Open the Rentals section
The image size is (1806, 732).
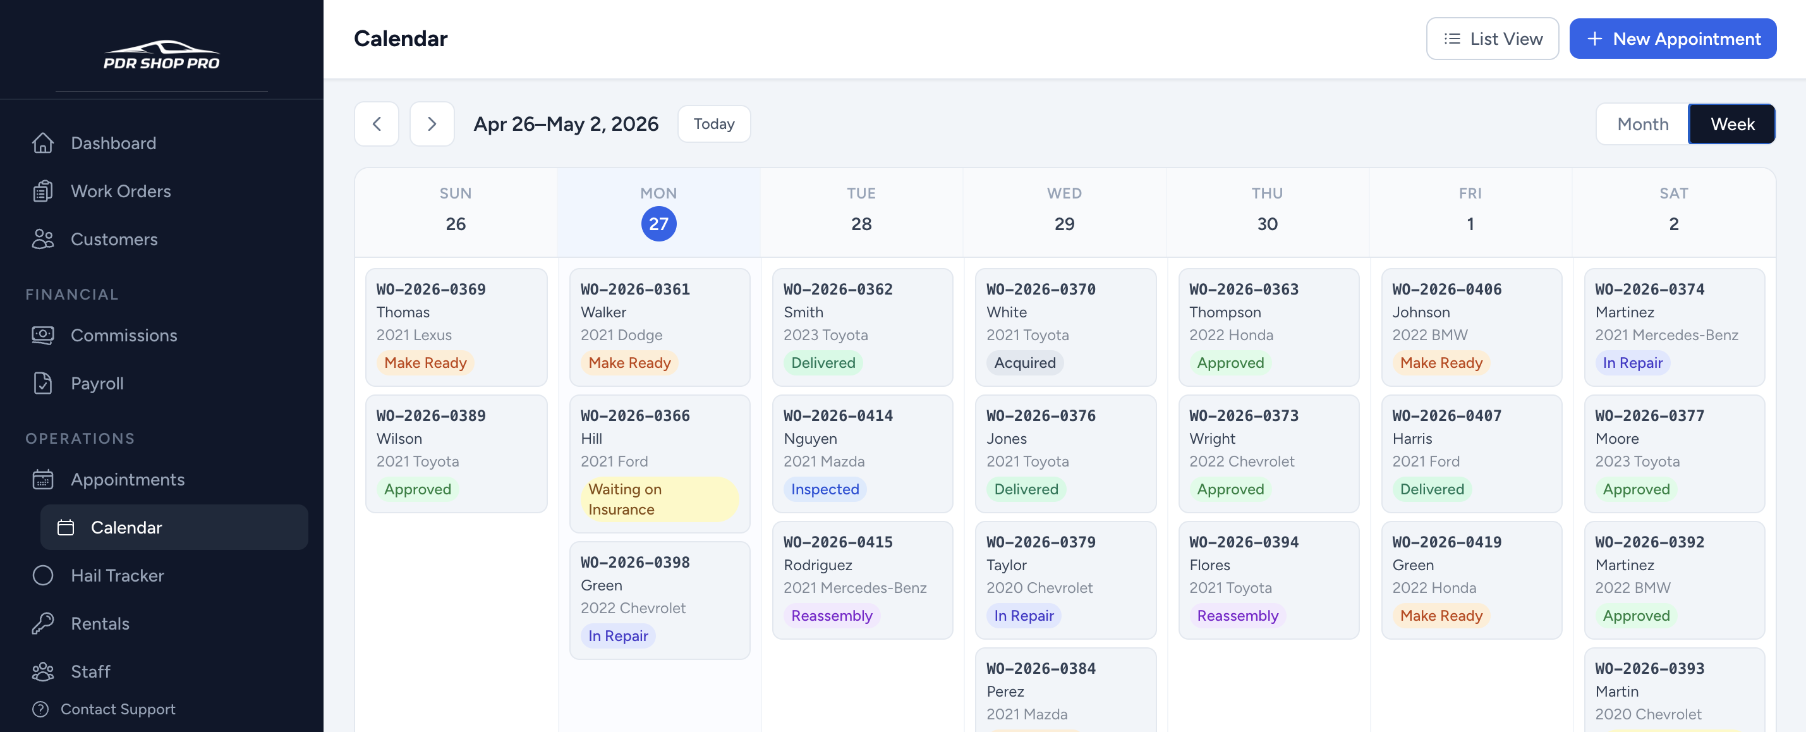pyautogui.click(x=161, y=623)
